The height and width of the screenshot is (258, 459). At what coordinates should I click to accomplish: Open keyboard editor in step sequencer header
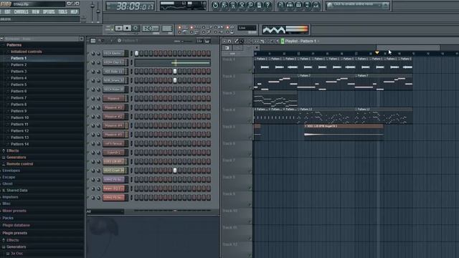[207, 41]
